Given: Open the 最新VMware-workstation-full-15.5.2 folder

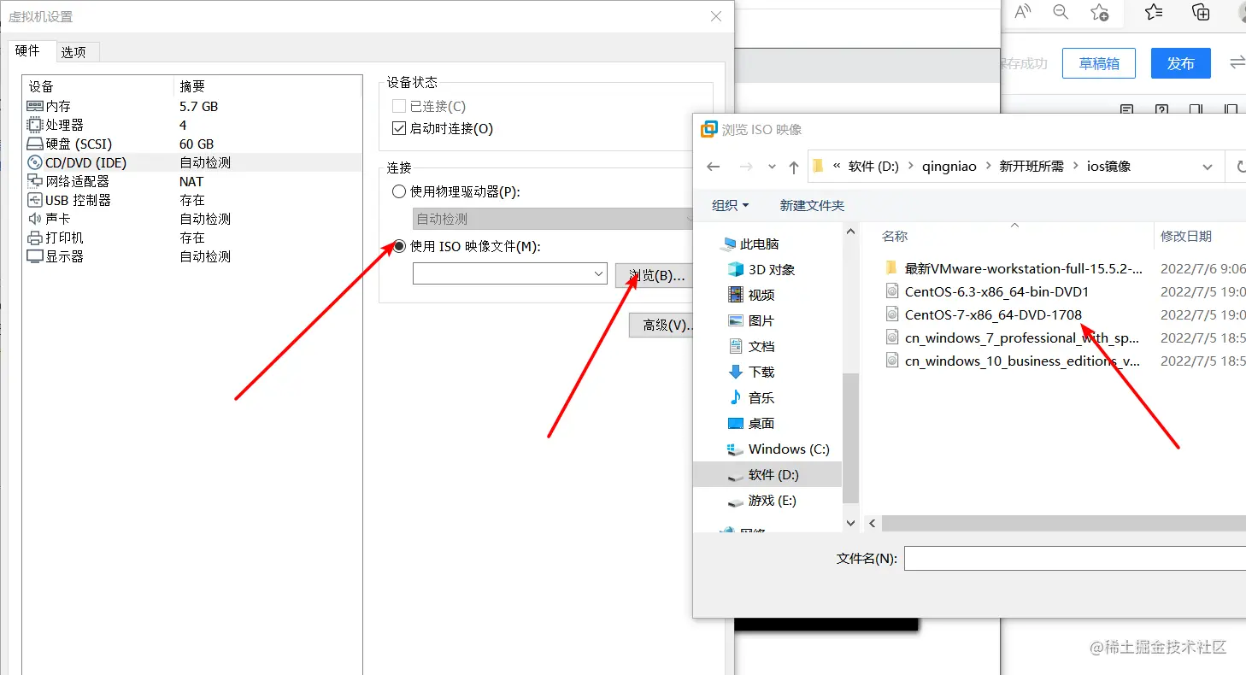Looking at the screenshot, I should pyautogui.click(x=1014, y=268).
